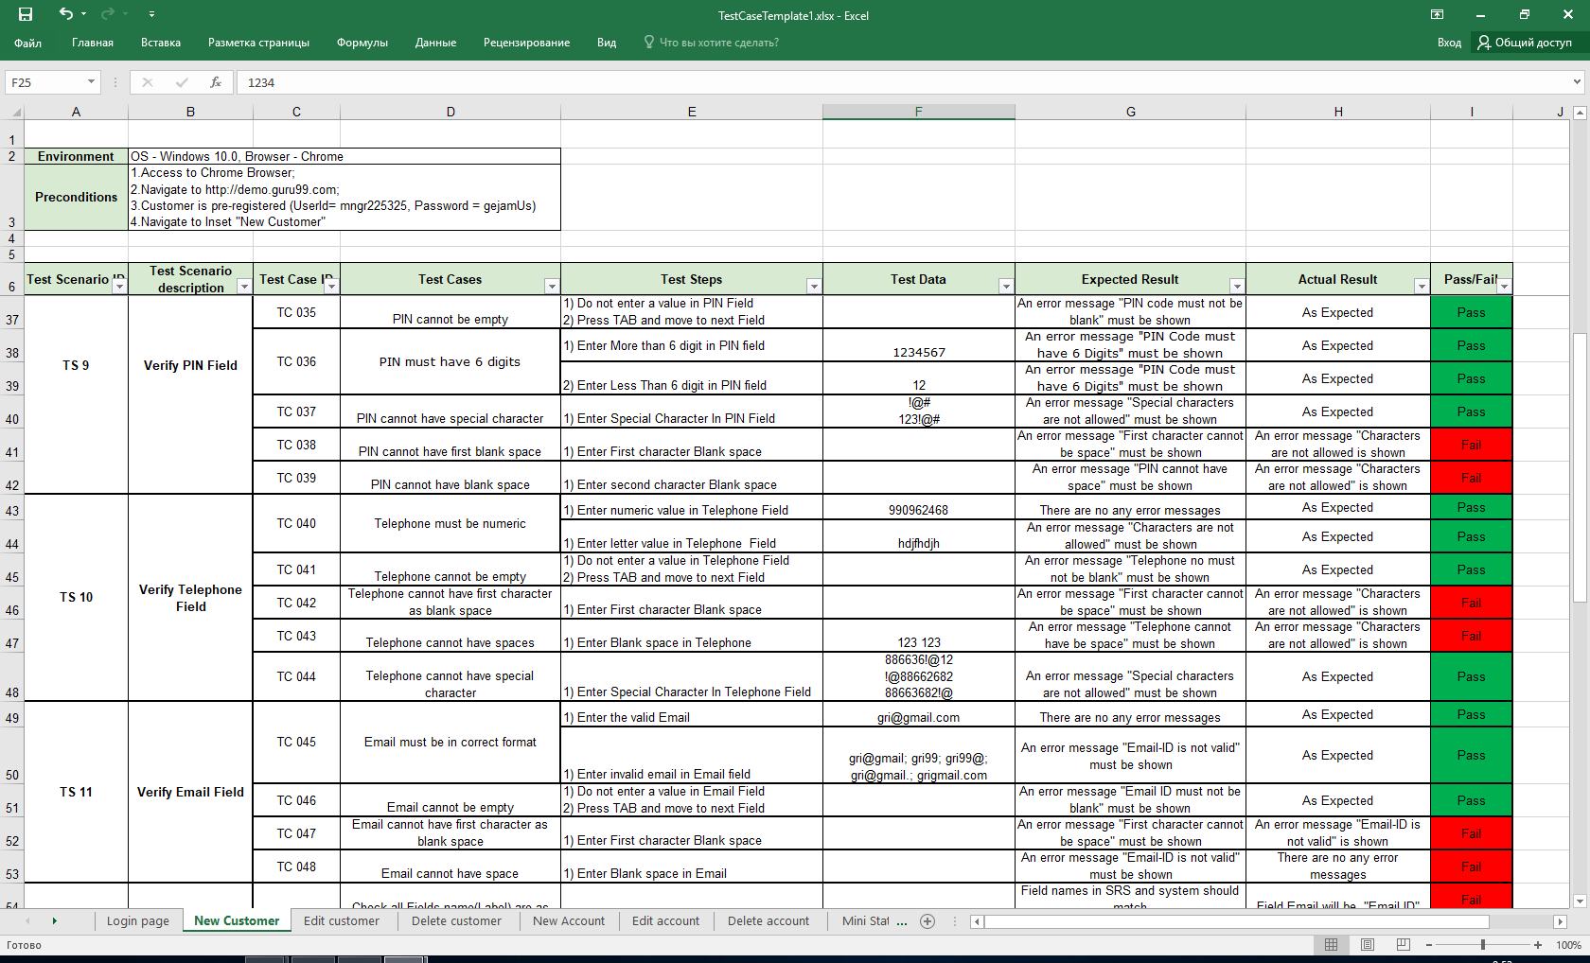1590x963 pixels.
Task: Expand the Name Box dropdown
Action: tap(91, 82)
